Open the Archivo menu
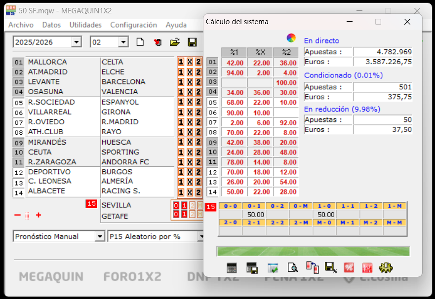Viewport: 435px width, 299px height. coord(21,25)
